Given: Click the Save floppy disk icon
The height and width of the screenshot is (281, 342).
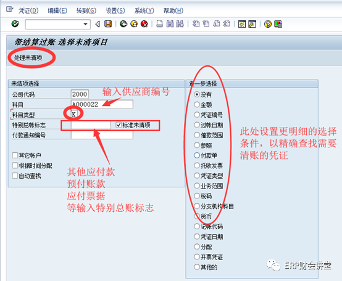Looking at the screenshot, I should (x=108, y=24).
